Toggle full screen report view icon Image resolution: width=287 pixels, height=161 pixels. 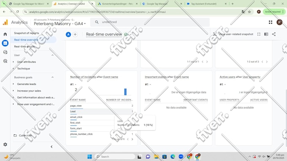click(x=259, y=34)
